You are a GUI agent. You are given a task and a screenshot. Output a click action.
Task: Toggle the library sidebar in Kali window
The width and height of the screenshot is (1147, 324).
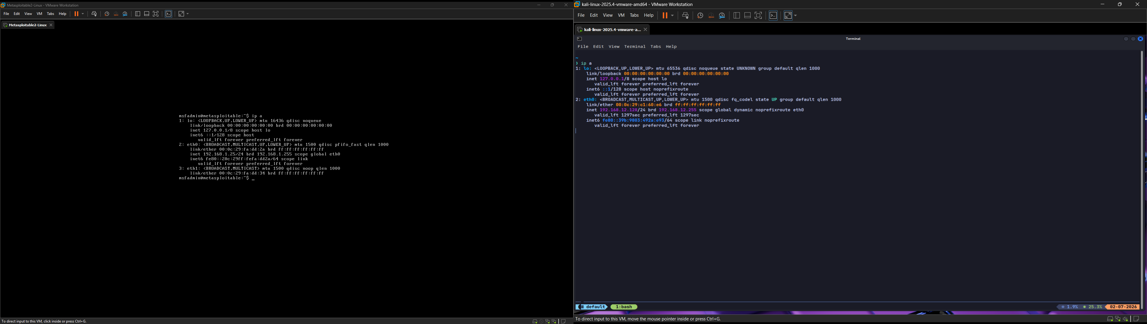click(737, 16)
